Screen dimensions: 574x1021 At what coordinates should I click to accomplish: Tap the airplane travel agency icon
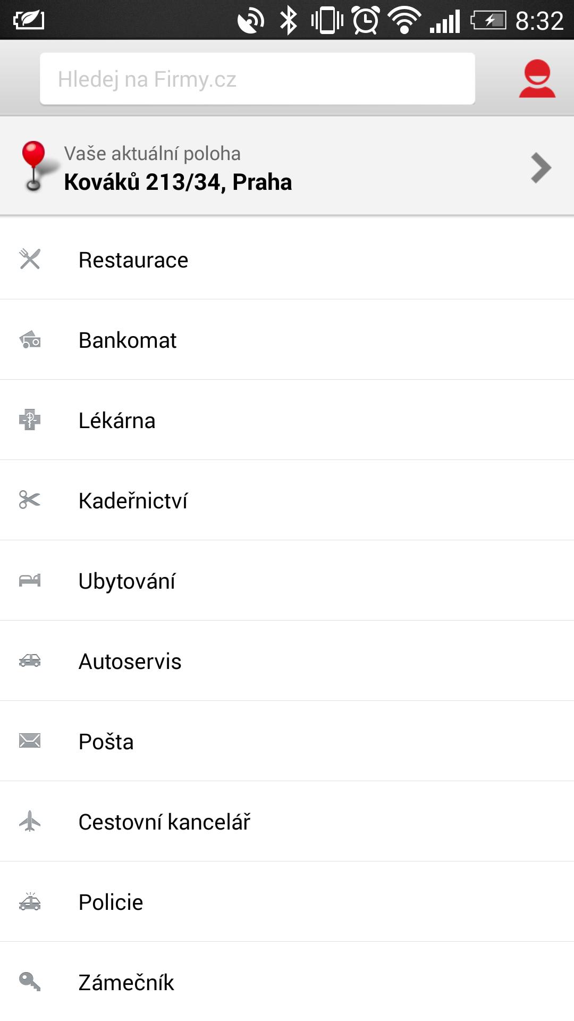click(x=30, y=821)
